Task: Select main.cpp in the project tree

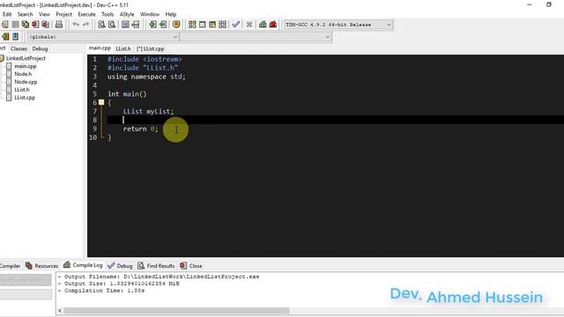Action: click(26, 66)
